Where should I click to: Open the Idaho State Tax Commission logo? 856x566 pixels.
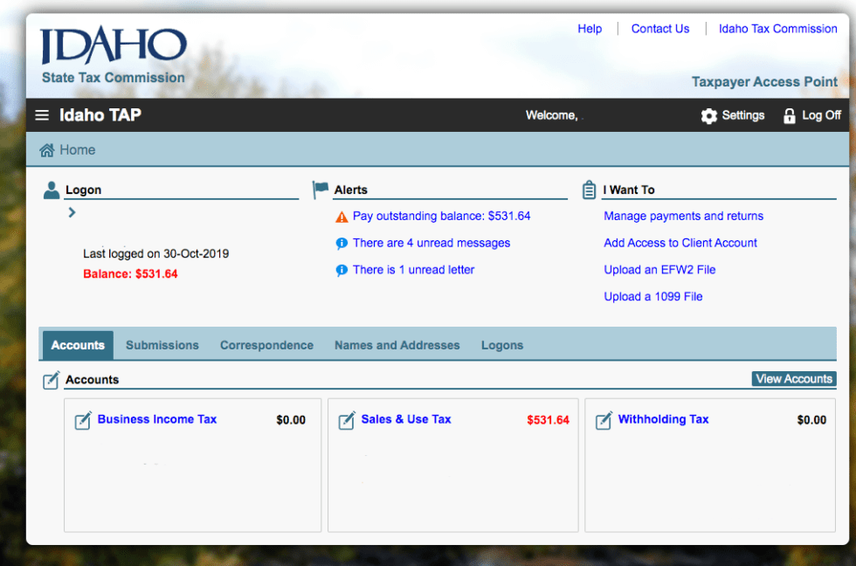113,56
